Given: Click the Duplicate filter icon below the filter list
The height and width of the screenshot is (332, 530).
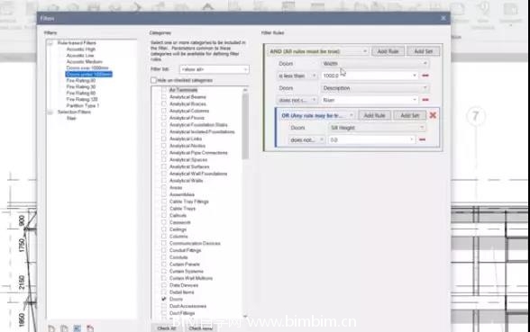Looking at the screenshot, I should click(64, 328).
